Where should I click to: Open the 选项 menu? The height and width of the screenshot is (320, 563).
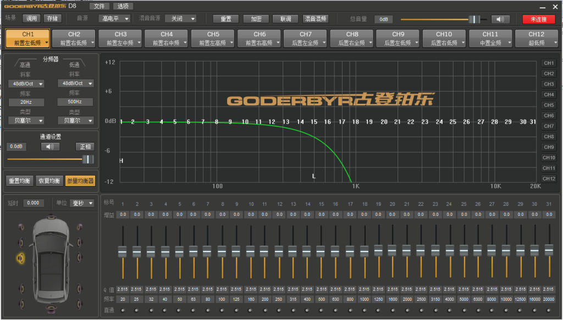[123, 6]
